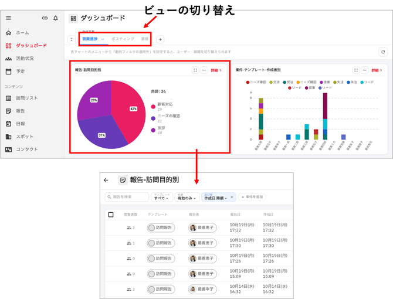This screenshot has height=299, width=393.
Task: Click 訪問報告 chip in the 17:32 row
Action: click(161, 228)
